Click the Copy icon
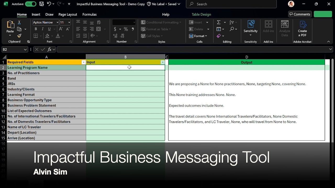Screen dimensions: 335x188 coord(19,29)
